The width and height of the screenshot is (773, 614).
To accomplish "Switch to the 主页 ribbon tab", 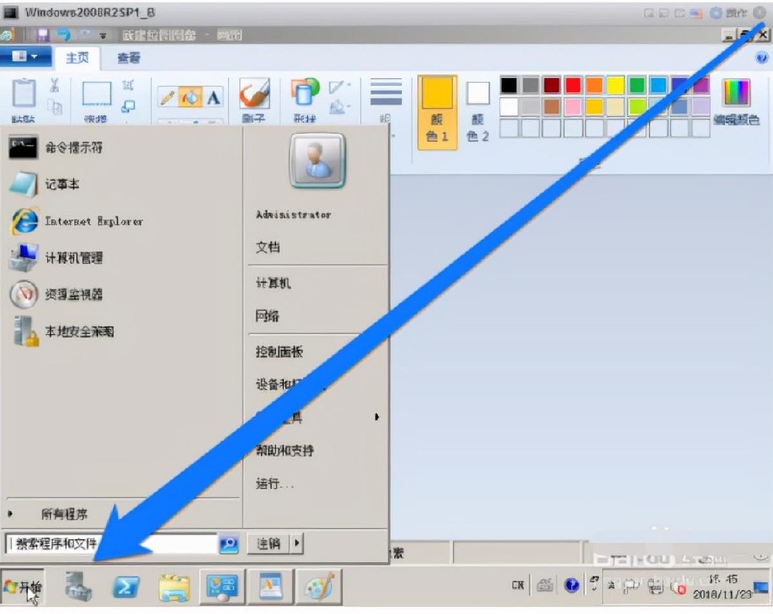I will click(77, 58).
